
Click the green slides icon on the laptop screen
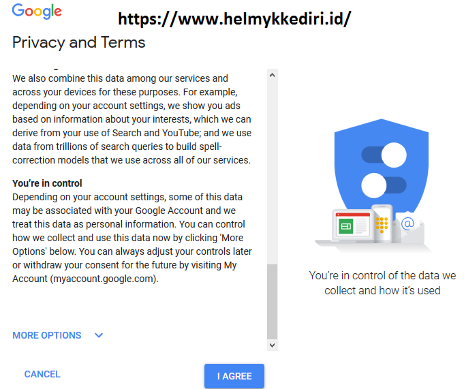click(345, 226)
